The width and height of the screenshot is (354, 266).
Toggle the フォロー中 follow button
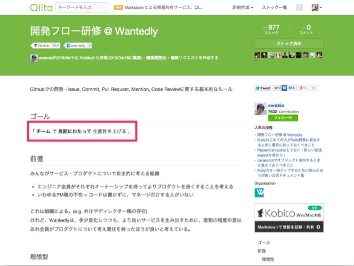283,118
